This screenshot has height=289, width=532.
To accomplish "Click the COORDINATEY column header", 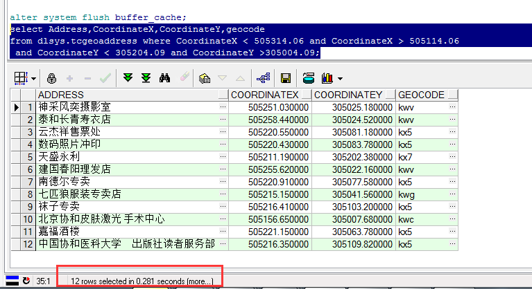I will click(x=354, y=95).
